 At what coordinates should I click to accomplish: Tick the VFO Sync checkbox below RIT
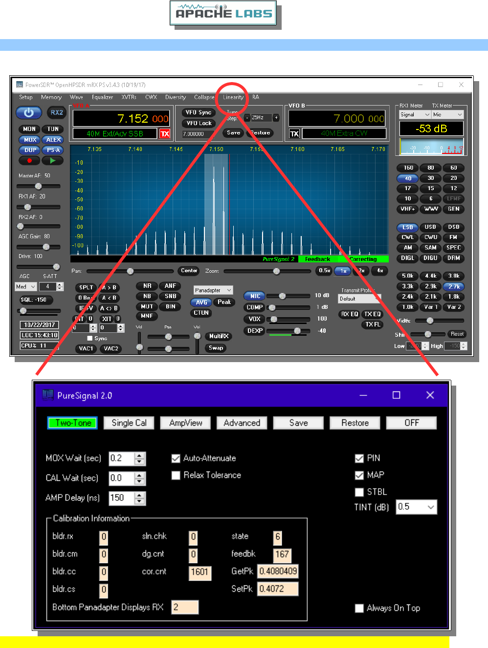tap(89, 338)
